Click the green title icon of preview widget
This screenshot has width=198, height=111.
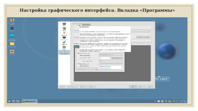click(76, 47)
